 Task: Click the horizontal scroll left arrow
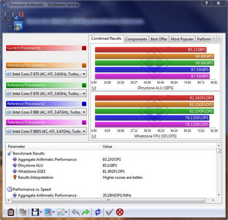click(9, 200)
